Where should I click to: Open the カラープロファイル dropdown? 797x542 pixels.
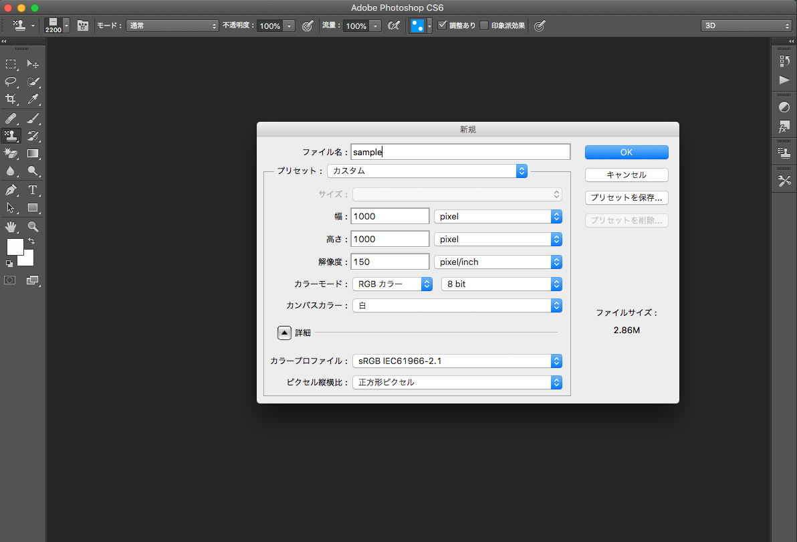(457, 361)
